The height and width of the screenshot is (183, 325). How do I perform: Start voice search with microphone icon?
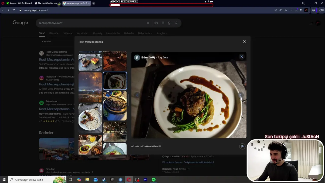coord(163,23)
